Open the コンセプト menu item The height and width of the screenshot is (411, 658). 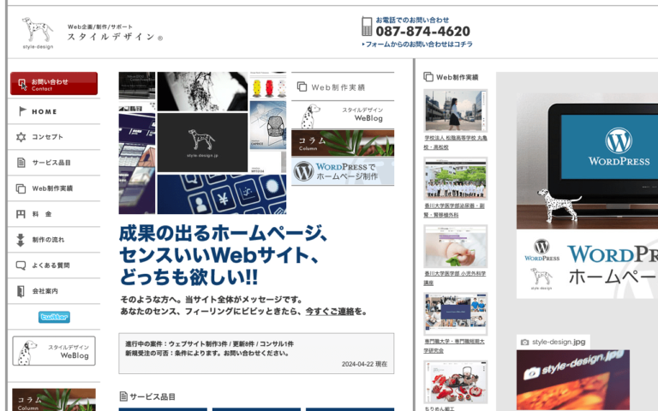point(54,137)
